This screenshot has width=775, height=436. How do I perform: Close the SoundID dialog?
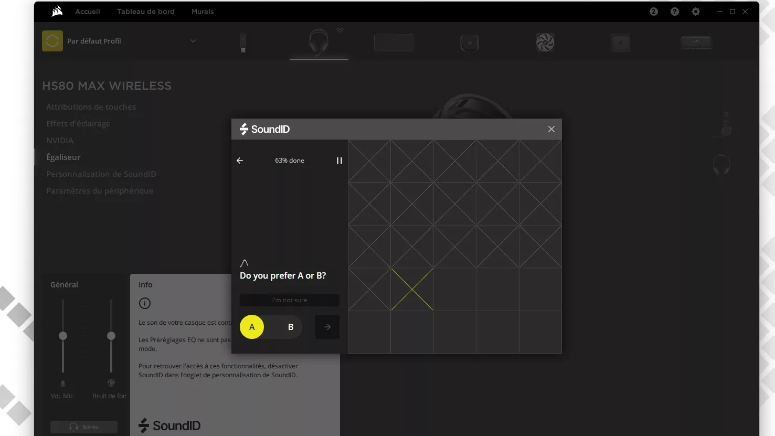(x=551, y=129)
